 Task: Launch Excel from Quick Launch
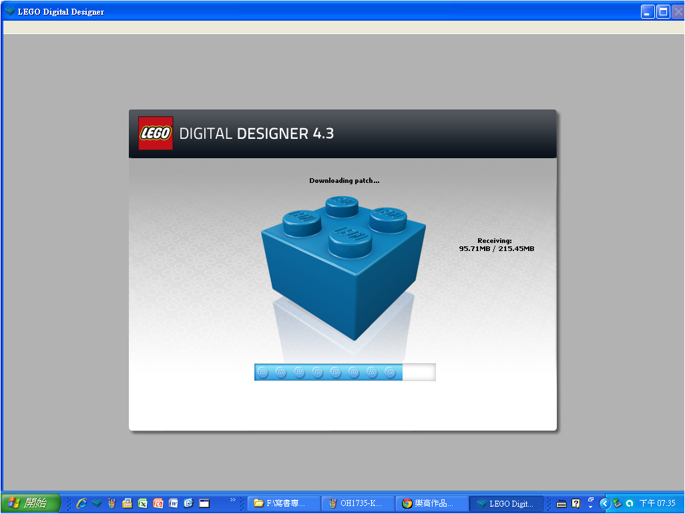click(x=142, y=503)
